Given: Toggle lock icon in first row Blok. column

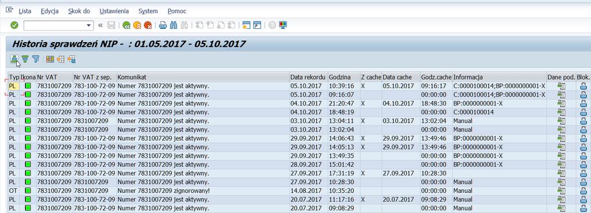Looking at the screenshot, I should tap(583, 86).
